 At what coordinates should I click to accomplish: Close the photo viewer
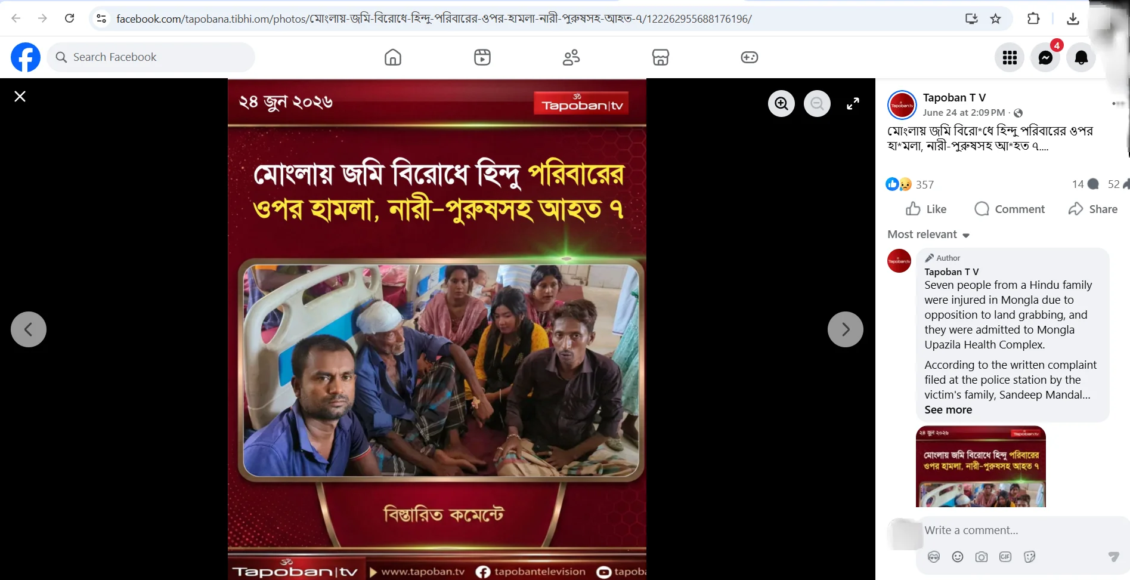[x=20, y=96]
